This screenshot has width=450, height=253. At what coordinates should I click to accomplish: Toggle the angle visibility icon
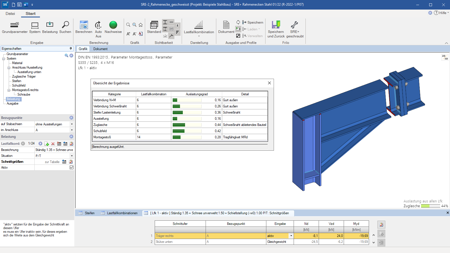[x=171, y=36]
